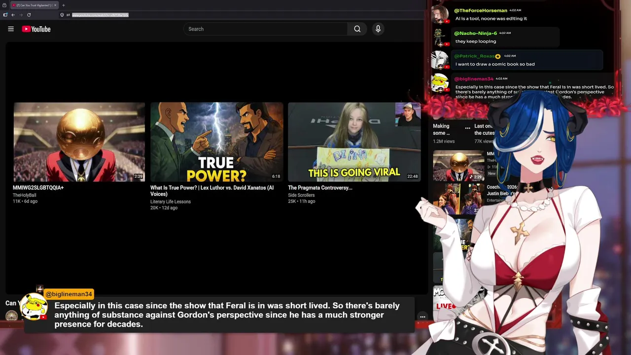Click the 'Making some ...' sidebar title
The width and height of the screenshot is (631, 355).
click(x=441, y=130)
